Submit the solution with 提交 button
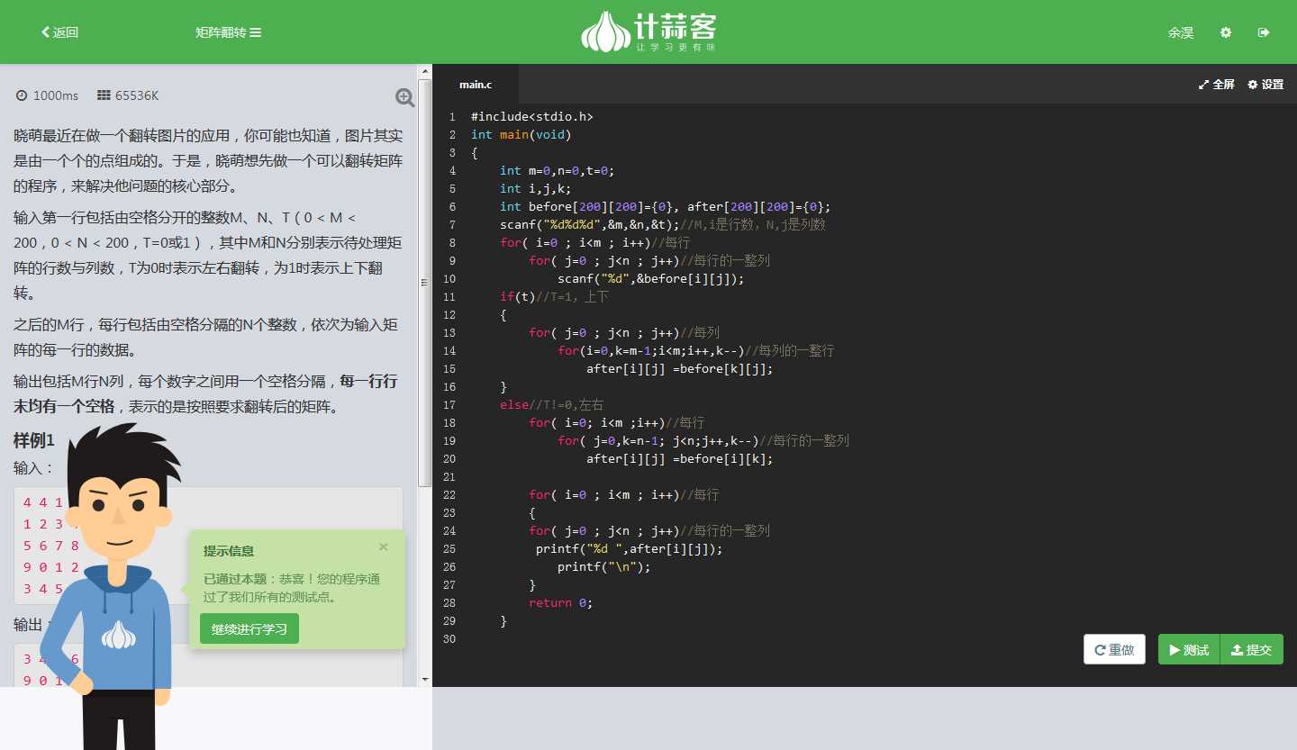This screenshot has width=1297, height=750. [1251, 649]
